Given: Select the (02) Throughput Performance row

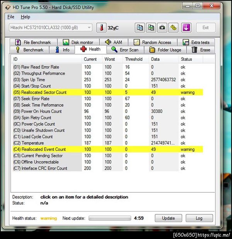Looking at the screenshot, I should pos(108,73).
